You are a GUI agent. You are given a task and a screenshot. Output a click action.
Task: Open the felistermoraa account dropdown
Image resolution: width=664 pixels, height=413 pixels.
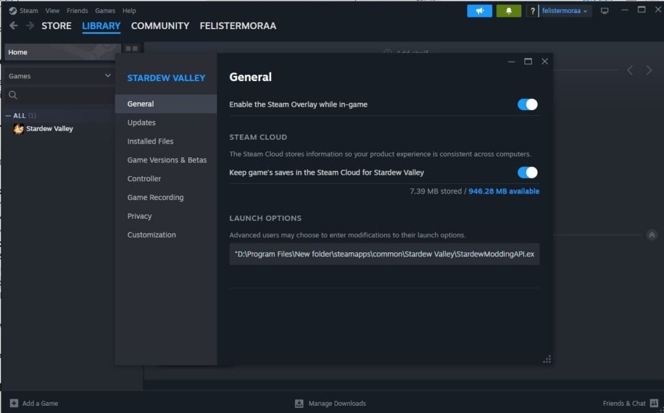click(565, 11)
